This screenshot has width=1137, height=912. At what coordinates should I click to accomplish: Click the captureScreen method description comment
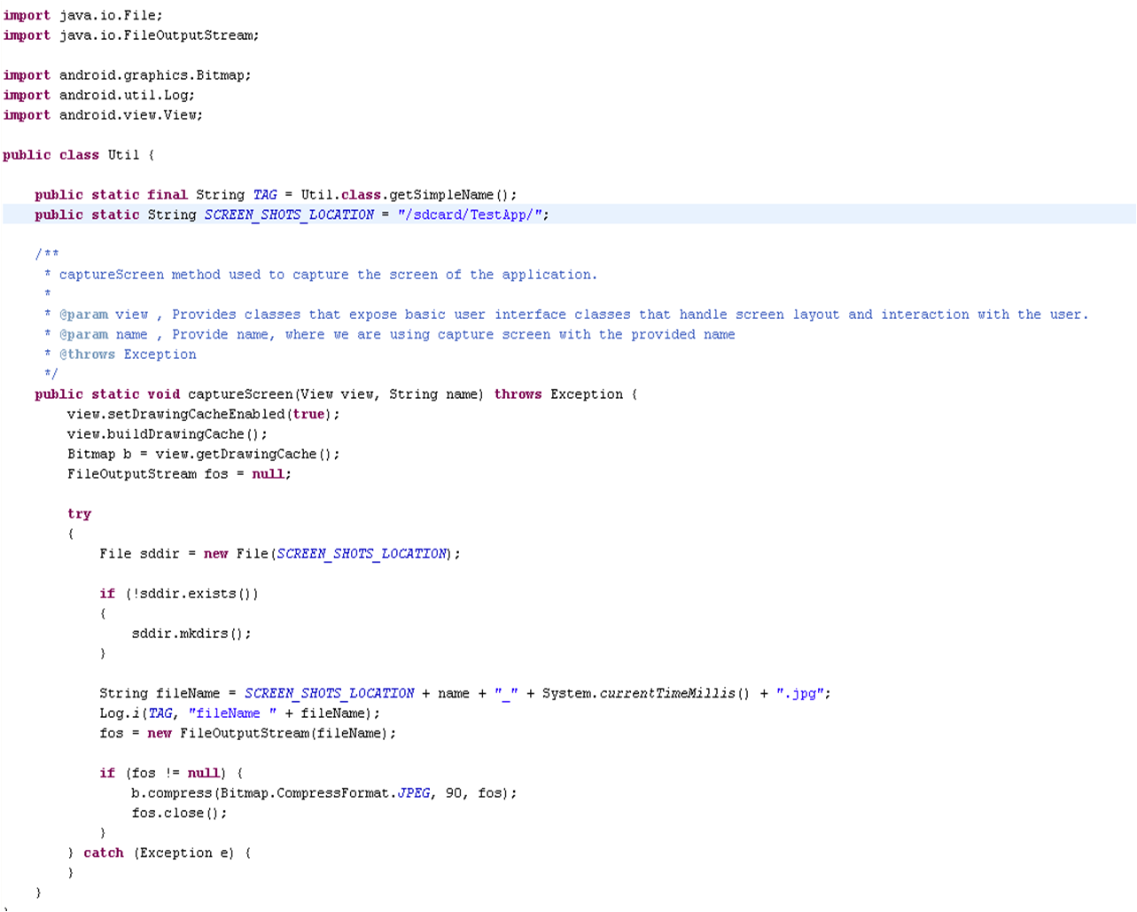tap(321, 275)
